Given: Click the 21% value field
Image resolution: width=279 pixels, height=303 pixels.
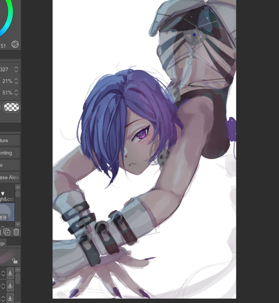Looking at the screenshot, I should point(7,81).
